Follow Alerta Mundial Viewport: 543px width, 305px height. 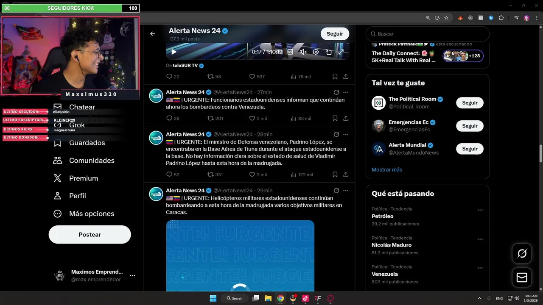coord(470,149)
